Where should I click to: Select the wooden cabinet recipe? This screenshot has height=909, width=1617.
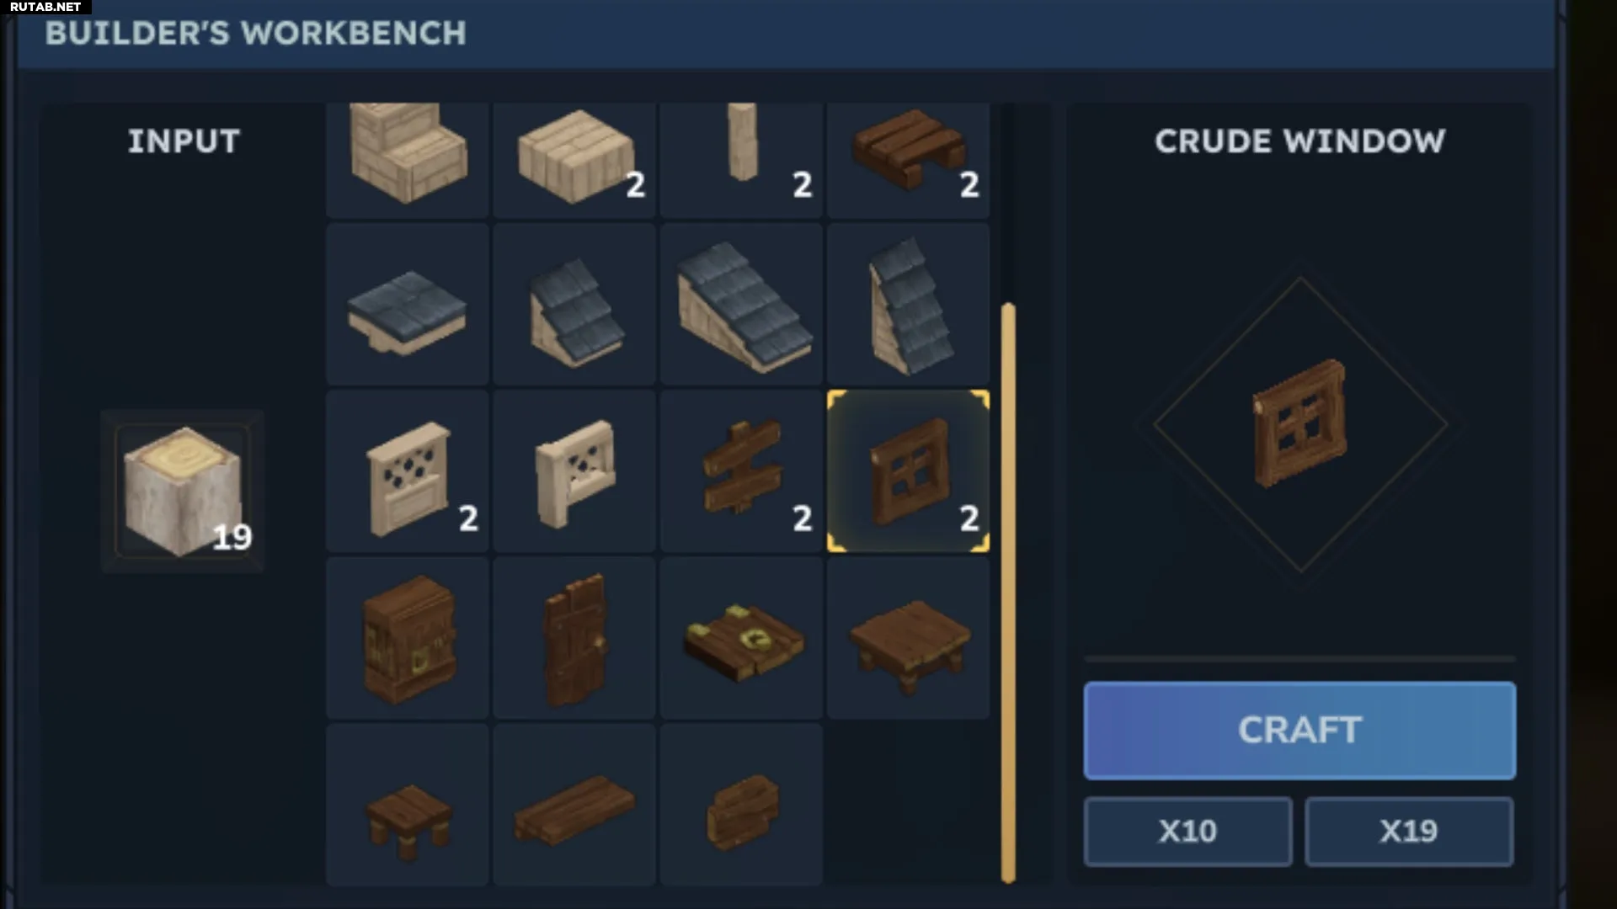tap(408, 638)
